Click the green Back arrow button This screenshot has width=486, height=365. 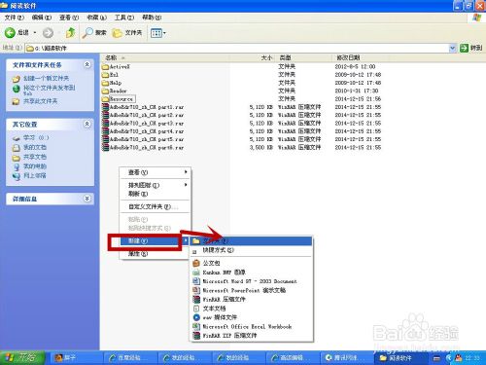[10, 32]
